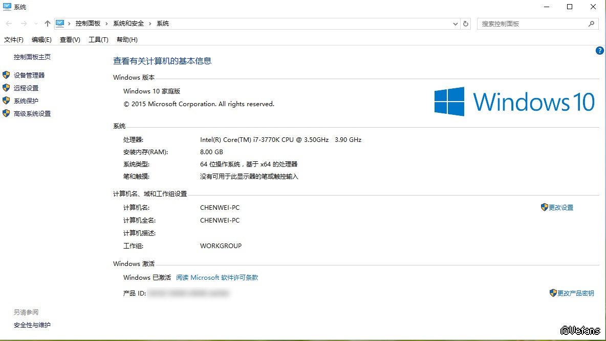Click shield icon next to 更改设置
Viewport: 606px width, 341px height.
545,207
